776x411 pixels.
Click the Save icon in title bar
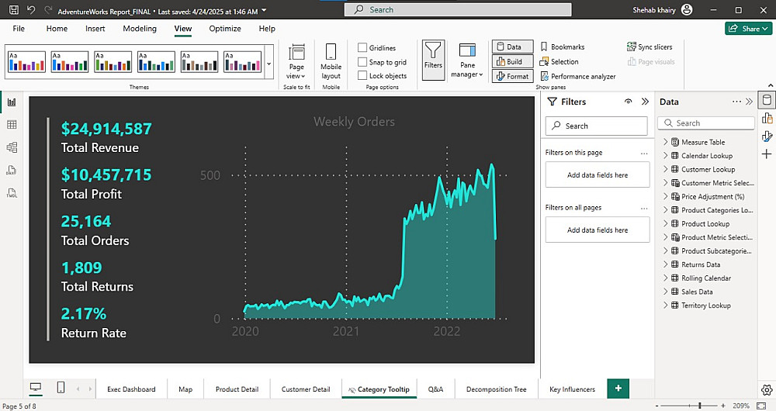(14, 10)
